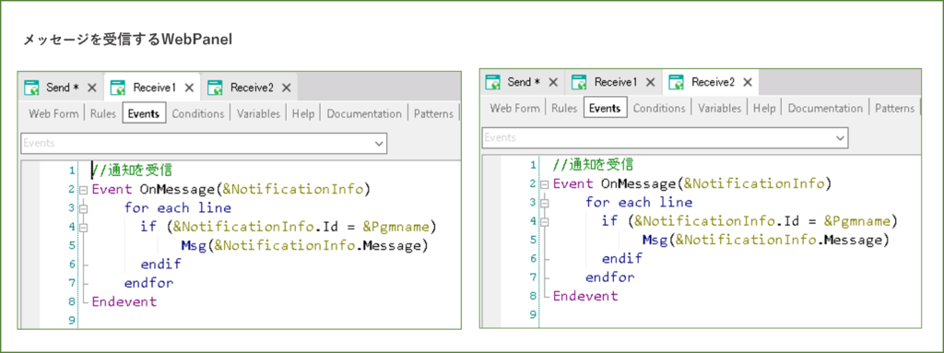The width and height of the screenshot is (944, 353).
Task: Collapse the for each block in right editor
Action: coord(545,203)
